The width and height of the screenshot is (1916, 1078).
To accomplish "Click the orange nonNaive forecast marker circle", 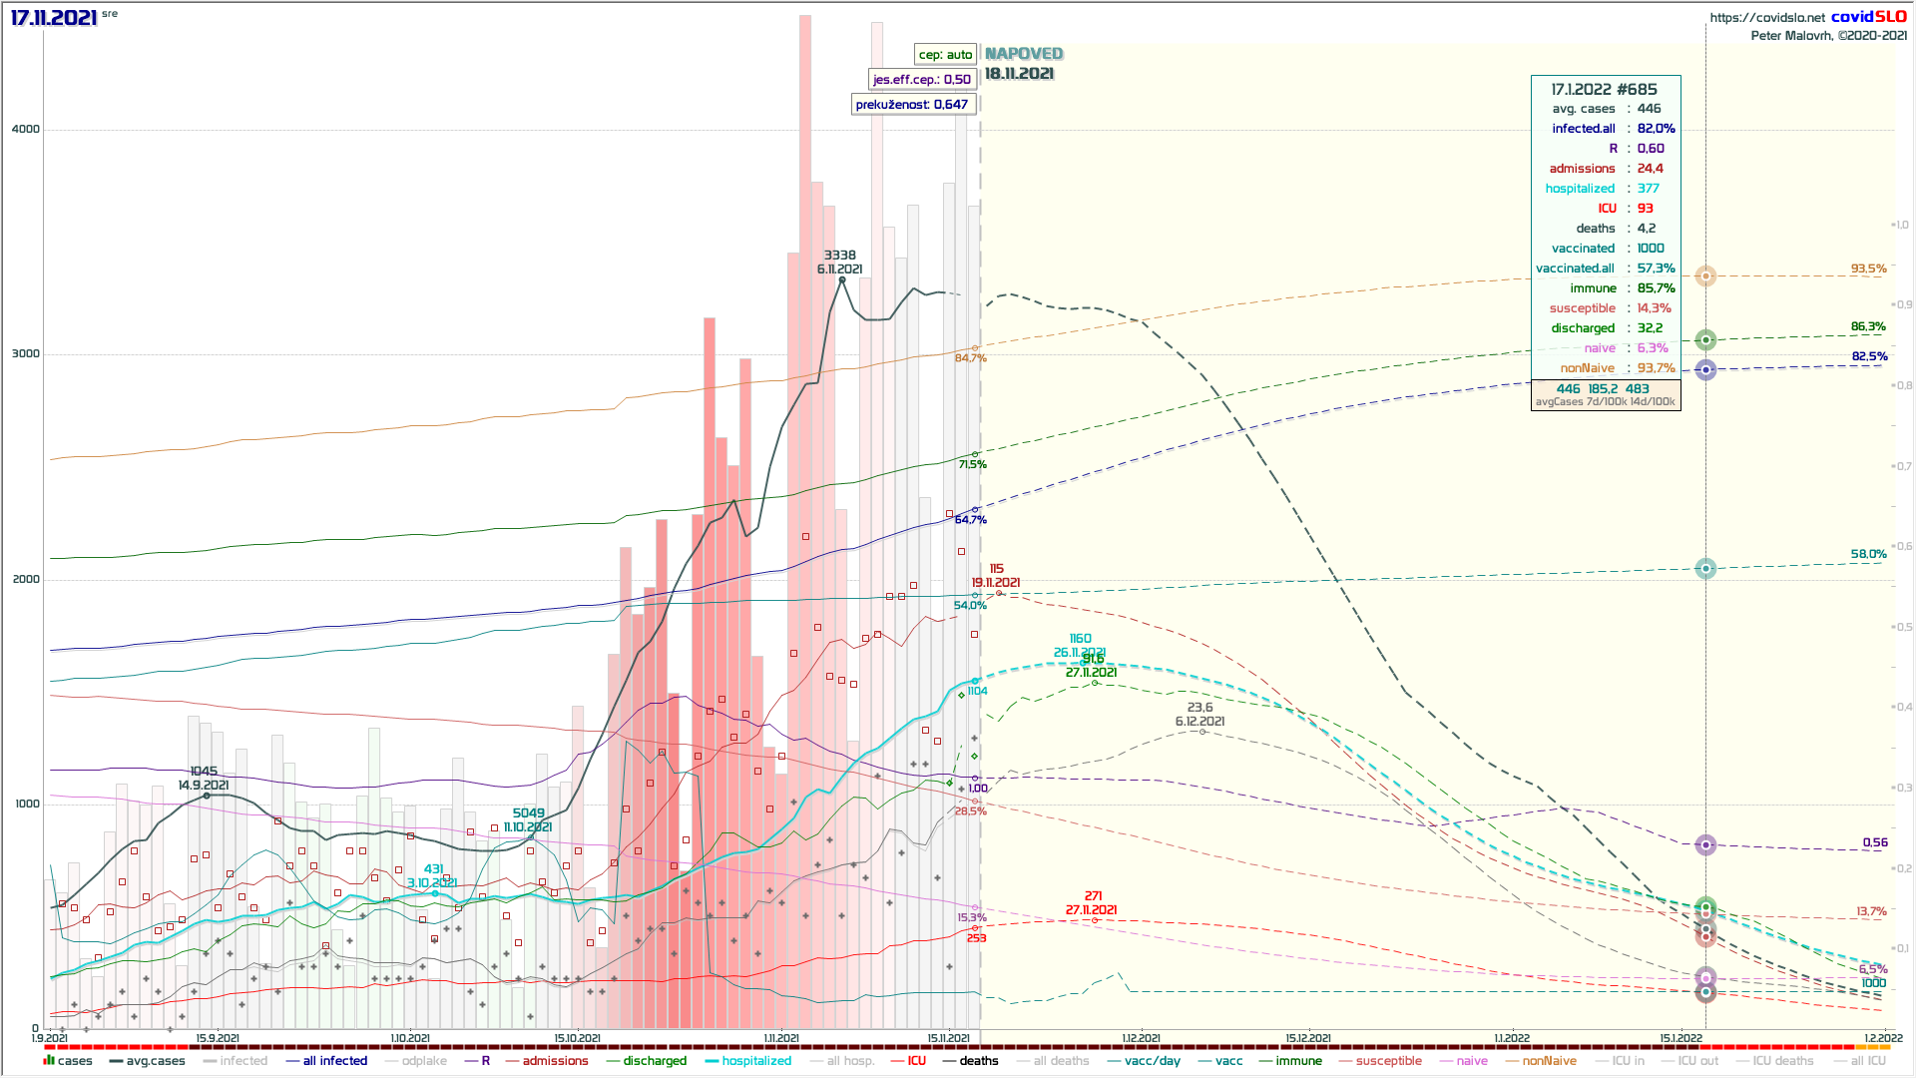I will coord(1706,276).
